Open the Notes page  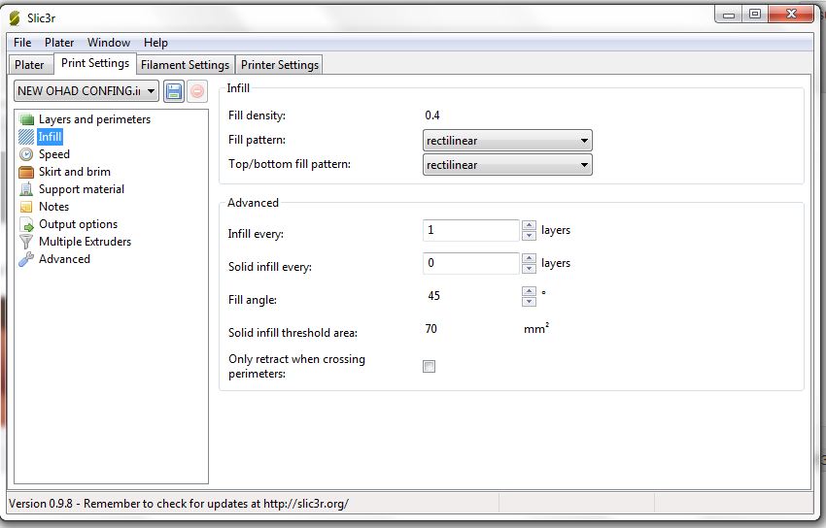(53, 207)
